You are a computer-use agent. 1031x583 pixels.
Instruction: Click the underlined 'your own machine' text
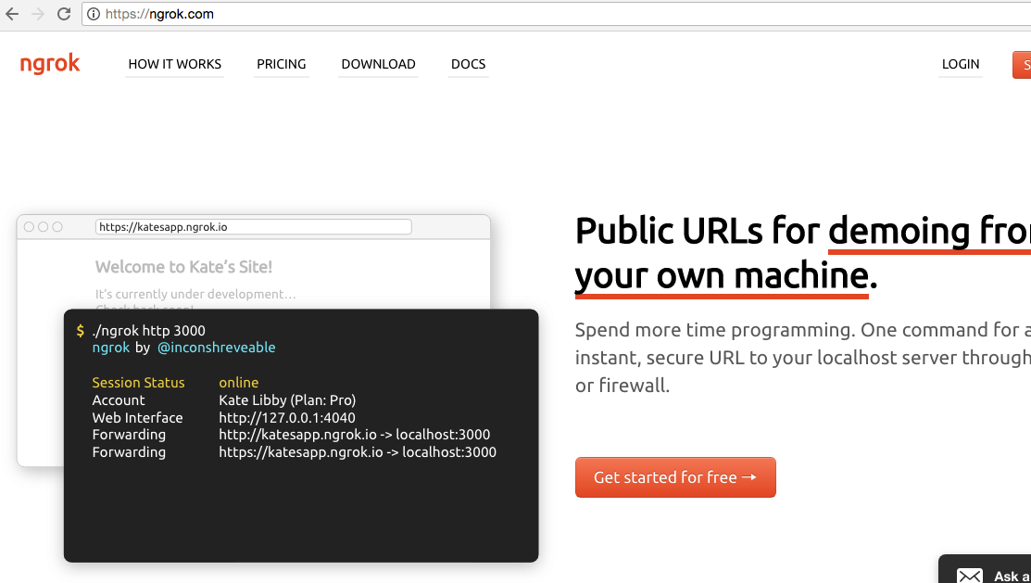pyautogui.click(x=721, y=275)
